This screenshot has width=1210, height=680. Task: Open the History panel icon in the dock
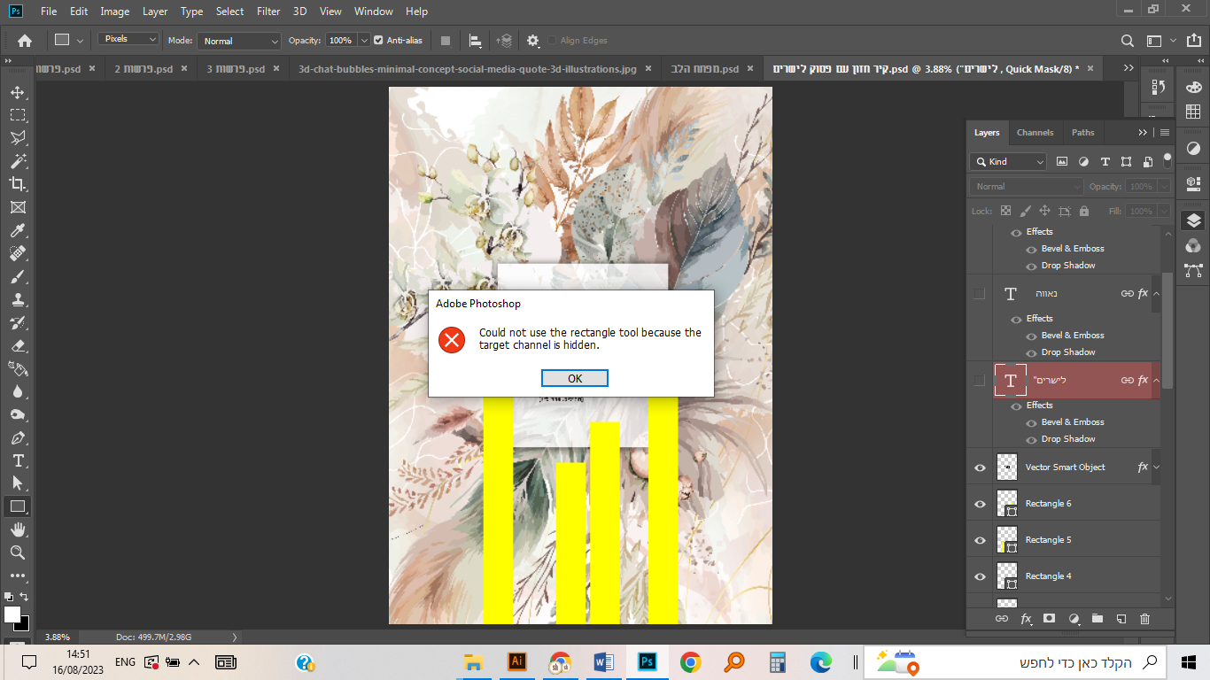(1159, 87)
